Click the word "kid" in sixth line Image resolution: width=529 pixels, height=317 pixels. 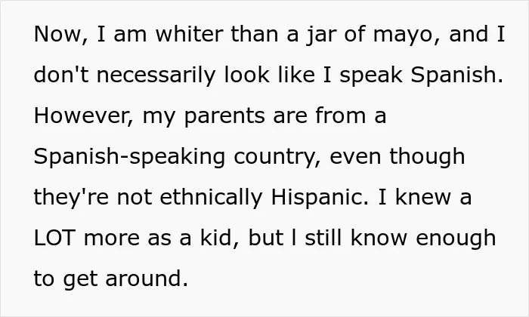point(218,238)
